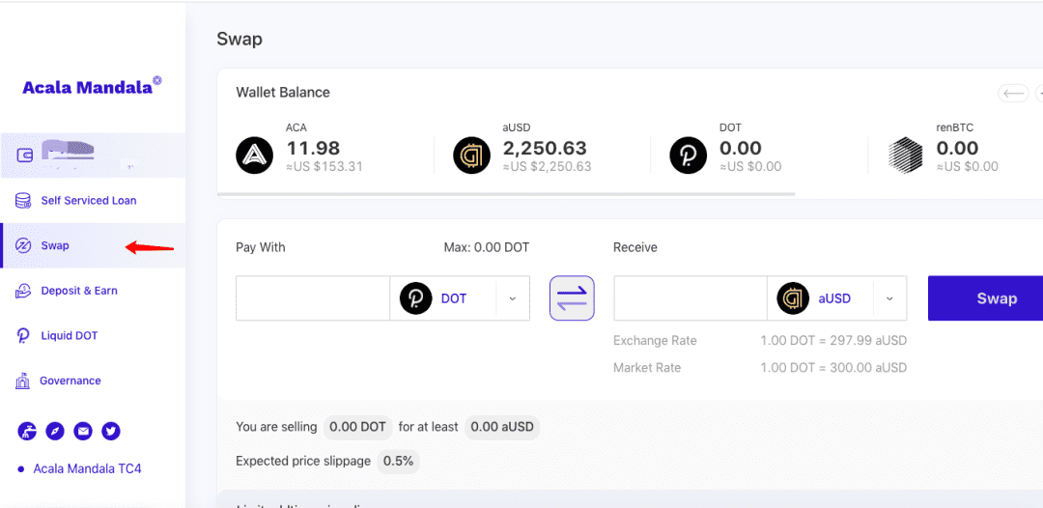Flip the pay and receive tokens
1043x508 pixels.
coord(572,298)
